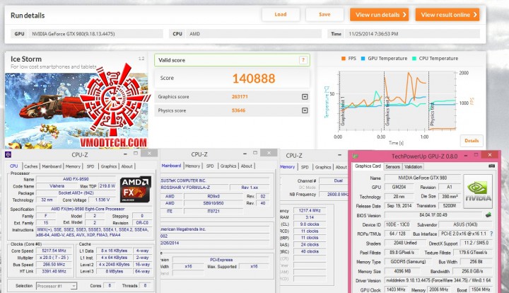Open the SPD tab in the CPU-Z memory window
The height and width of the screenshot is (293, 509).
coord(305,167)
